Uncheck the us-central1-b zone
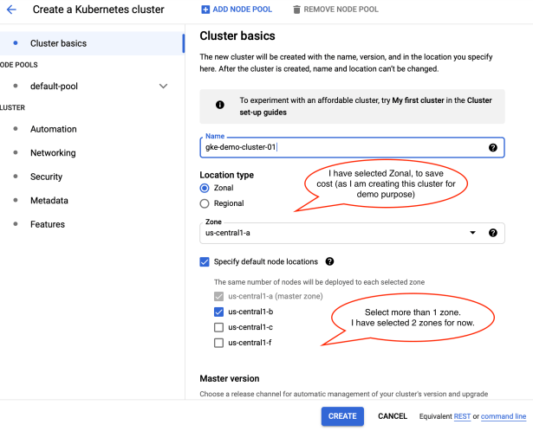The image size is (533, 431). click(x=219, y=312)
